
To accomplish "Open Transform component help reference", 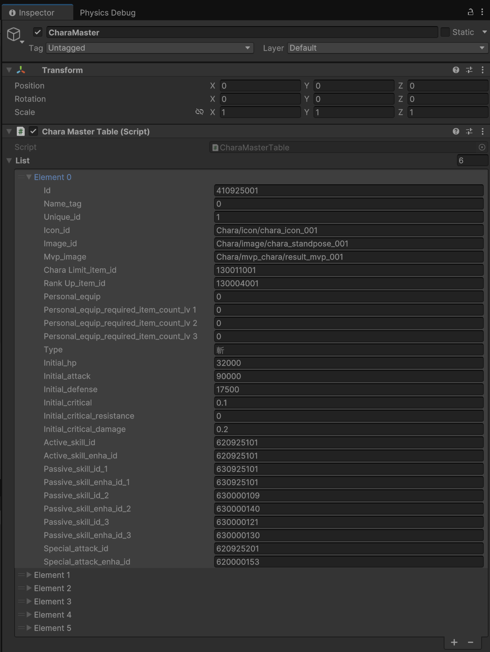I will (456, 70).
